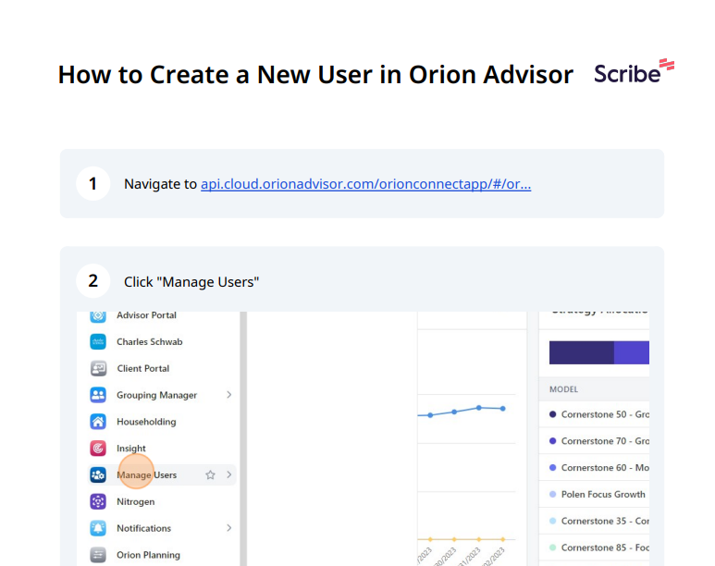Open Client Portal menu entry
Image resolution: width=715 pixels, height=566 pixels.
point(143,368)
